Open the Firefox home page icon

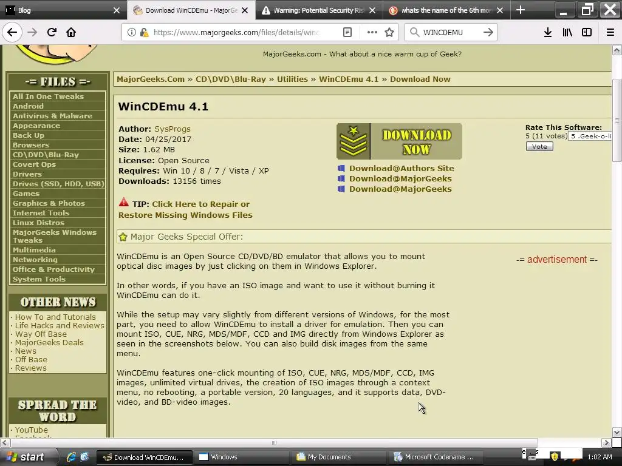point(71,32)
